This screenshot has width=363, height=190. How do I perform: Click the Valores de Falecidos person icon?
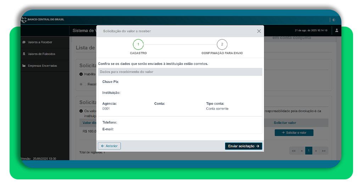pos(24,54)
